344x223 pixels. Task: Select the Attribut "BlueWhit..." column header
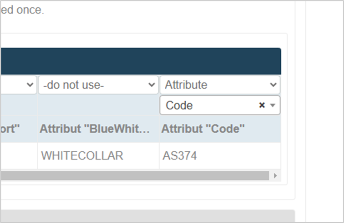pos(95,129)
